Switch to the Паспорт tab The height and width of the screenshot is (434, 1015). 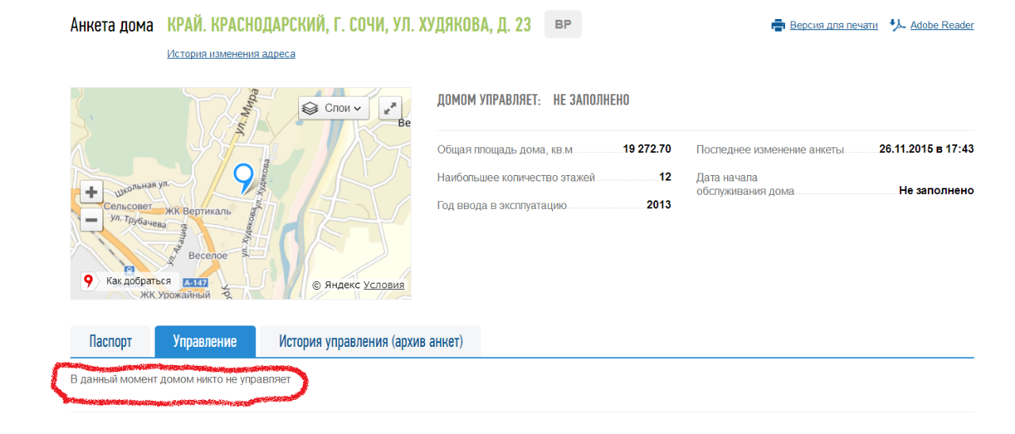coord(110,341)
